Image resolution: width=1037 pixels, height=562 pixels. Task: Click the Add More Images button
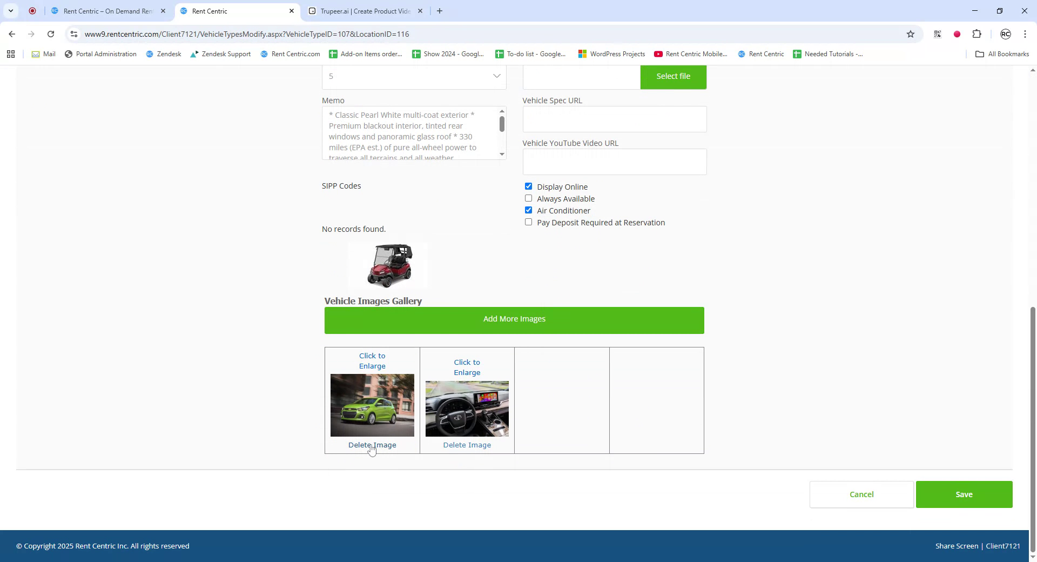tap(514, 319)
